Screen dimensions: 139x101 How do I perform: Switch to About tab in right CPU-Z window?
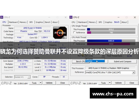pyautogui.click(x=124, y=22)
